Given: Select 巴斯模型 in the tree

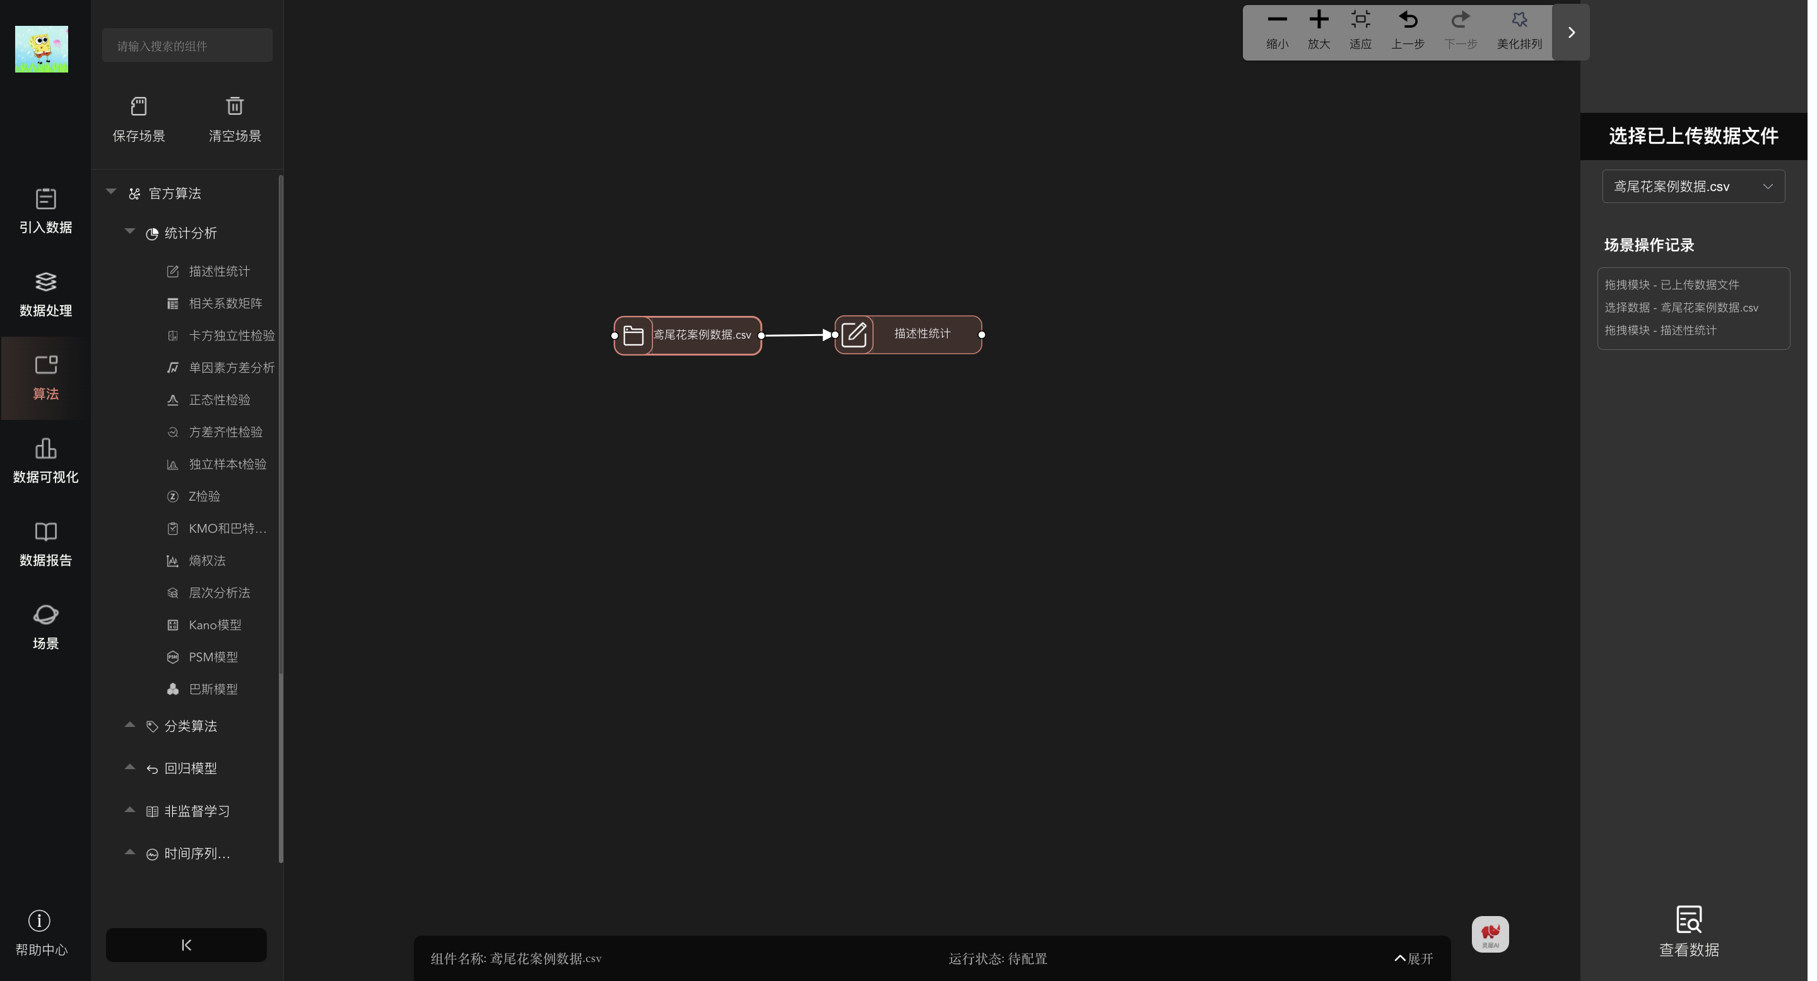Looking at the screenshot, I should (x=214, y=690).
